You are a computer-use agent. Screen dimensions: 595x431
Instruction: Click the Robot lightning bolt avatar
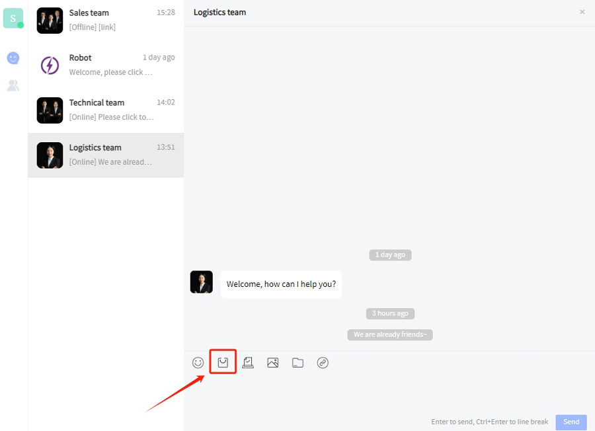pos(50,65)
